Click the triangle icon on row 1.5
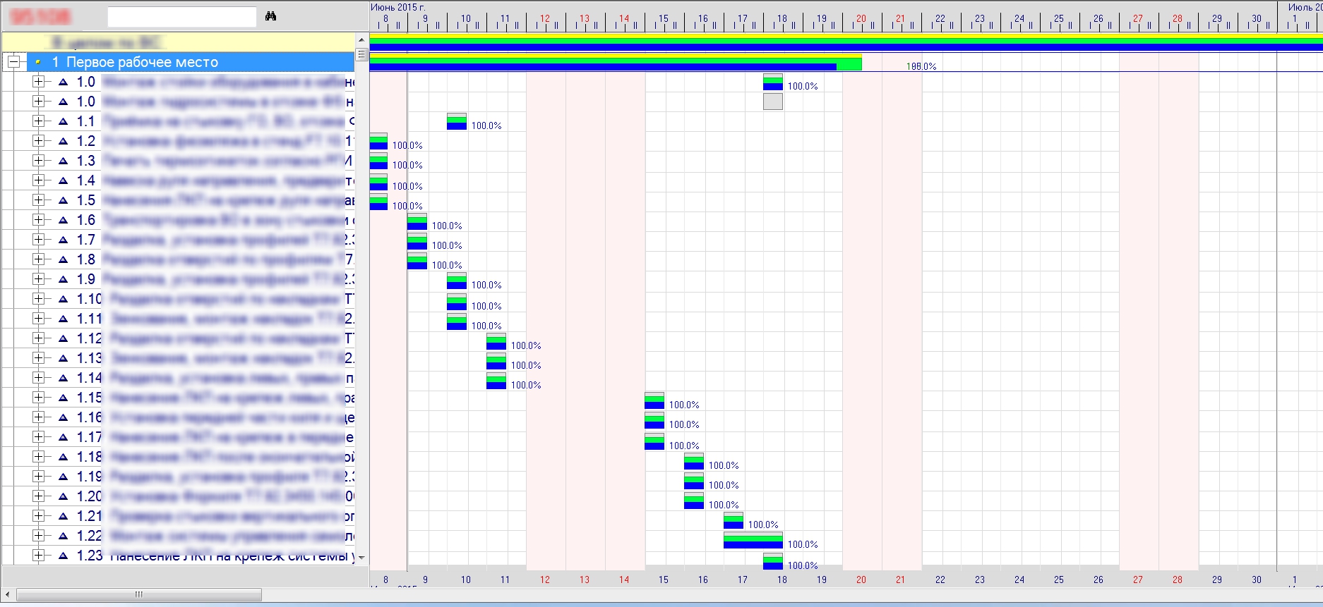The image size is (1323, 607). click(63, 200)
